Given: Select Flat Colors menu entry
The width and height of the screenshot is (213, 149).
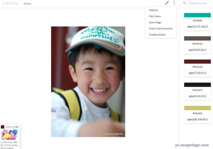Looking at the screenshot, I should click(155, 16).
